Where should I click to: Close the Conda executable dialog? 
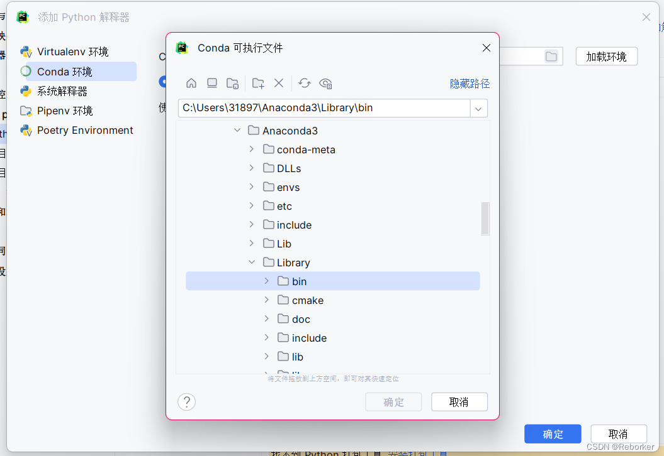click(x=486, y=48)
